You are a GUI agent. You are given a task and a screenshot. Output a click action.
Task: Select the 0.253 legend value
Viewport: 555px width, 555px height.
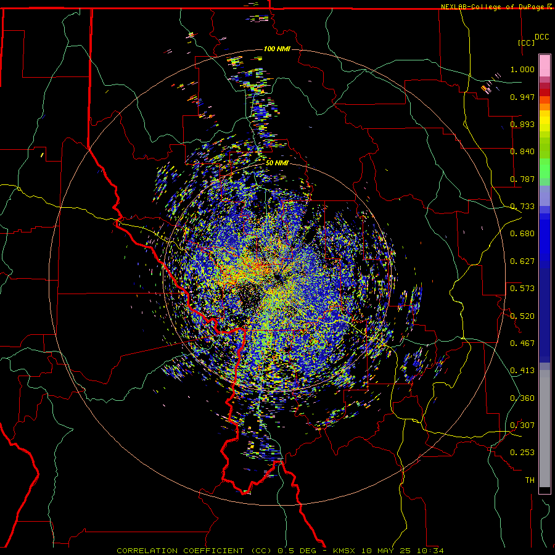522,453
